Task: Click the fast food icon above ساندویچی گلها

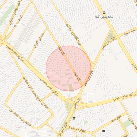Action: point(104,13)
